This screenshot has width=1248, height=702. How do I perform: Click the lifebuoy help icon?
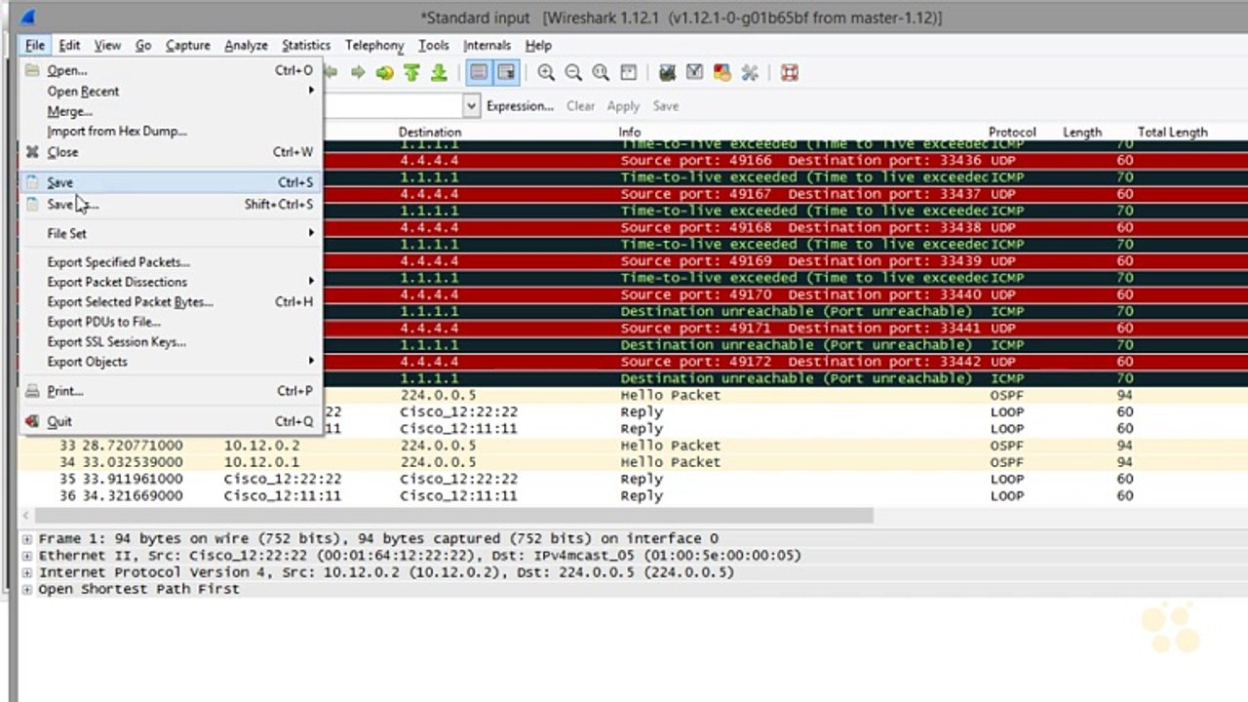tap(790, 73)
